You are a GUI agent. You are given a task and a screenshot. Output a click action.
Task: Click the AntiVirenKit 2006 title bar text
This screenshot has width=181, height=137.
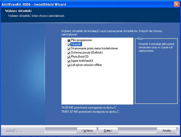(x=34, y=5)
